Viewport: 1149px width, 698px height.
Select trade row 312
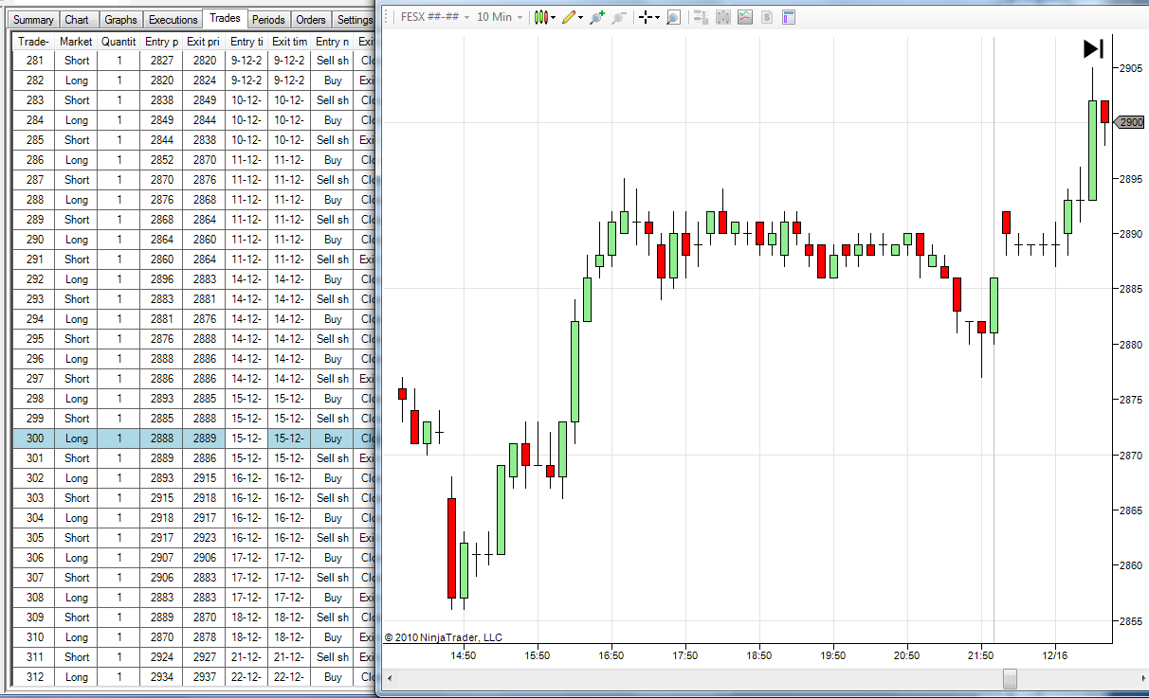click(193, 677)
